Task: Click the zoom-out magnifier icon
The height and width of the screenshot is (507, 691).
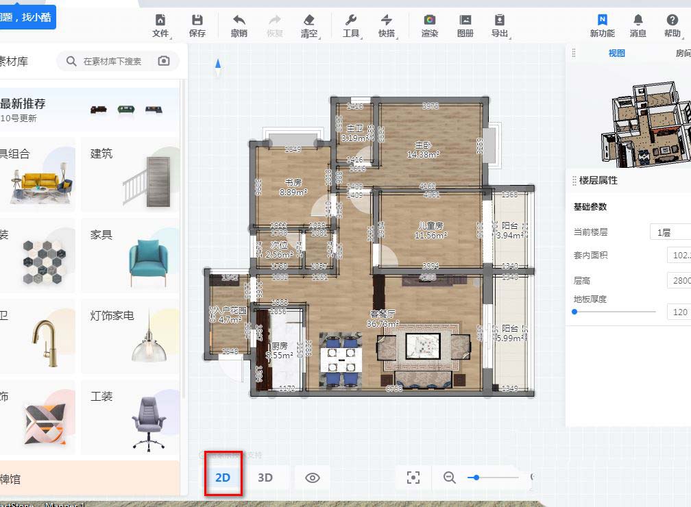Action: click(x=450, y=478)
